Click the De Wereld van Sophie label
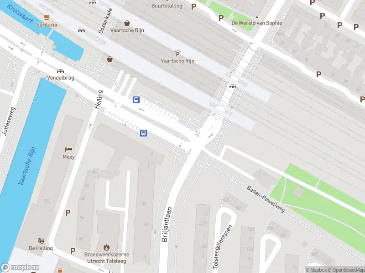365x273 pixels. (257, 23)
